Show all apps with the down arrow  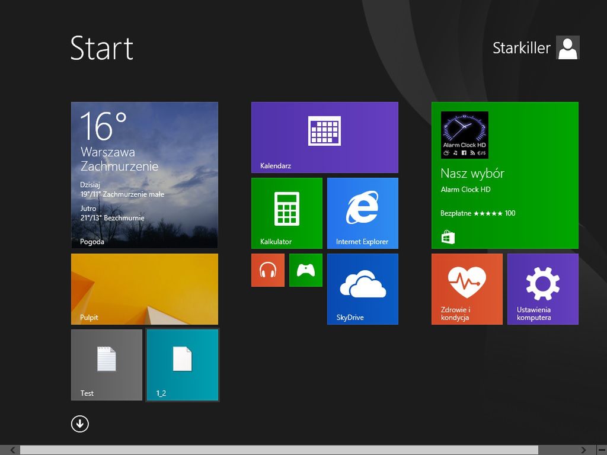80,424
